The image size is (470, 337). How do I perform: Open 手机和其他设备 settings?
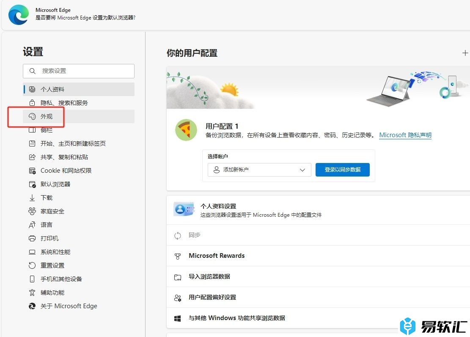[79, 279]
